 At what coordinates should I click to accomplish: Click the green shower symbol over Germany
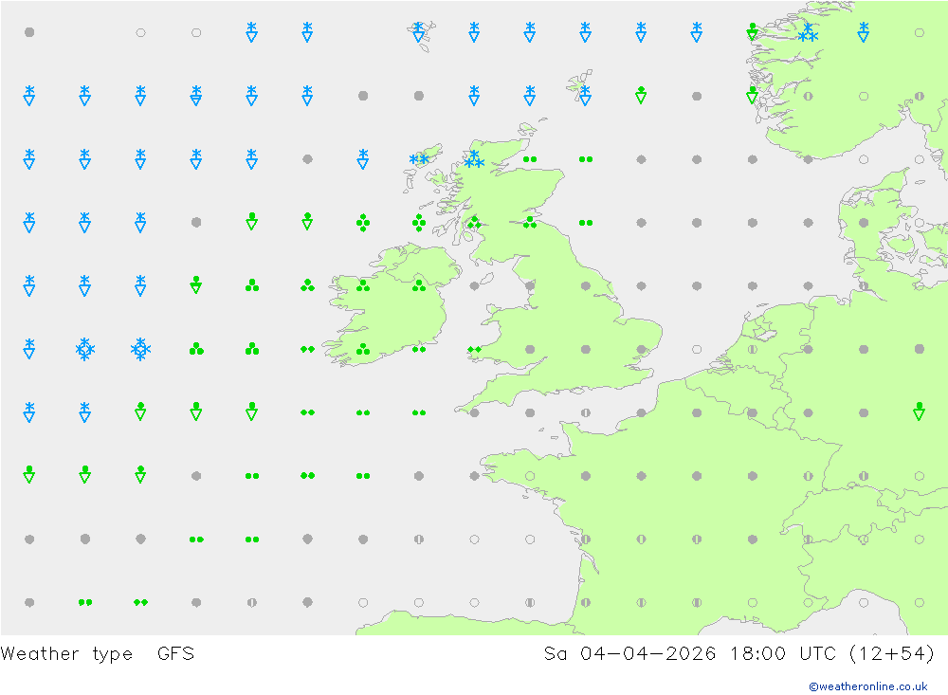click(919, 412)
